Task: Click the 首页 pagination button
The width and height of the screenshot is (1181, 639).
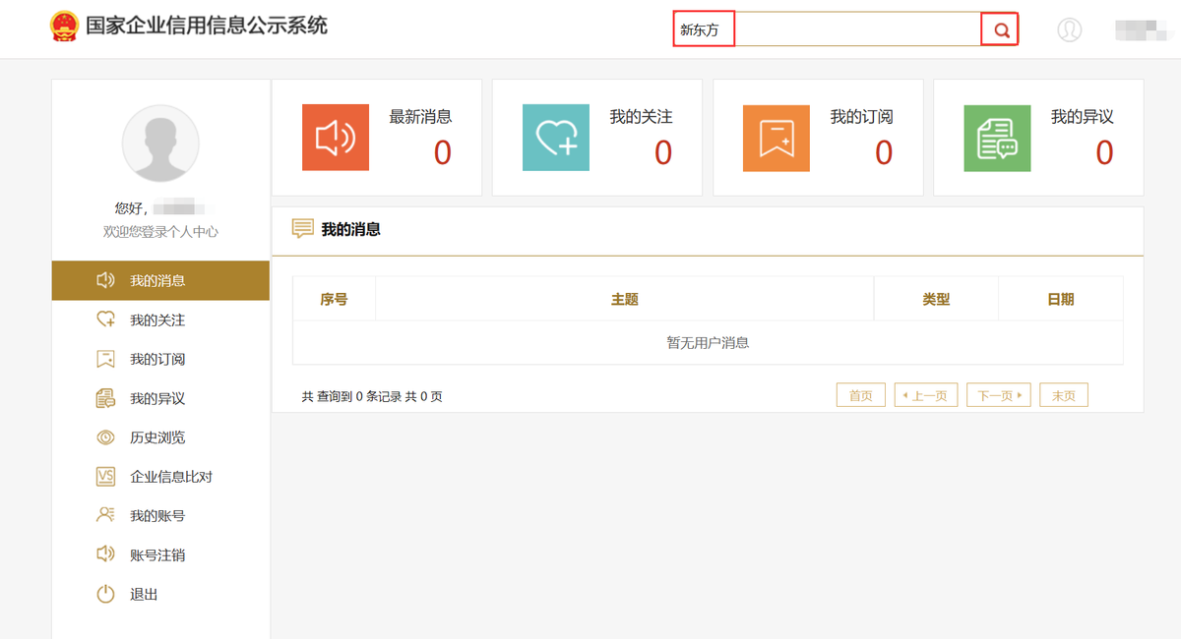Action: pos(860,394)
